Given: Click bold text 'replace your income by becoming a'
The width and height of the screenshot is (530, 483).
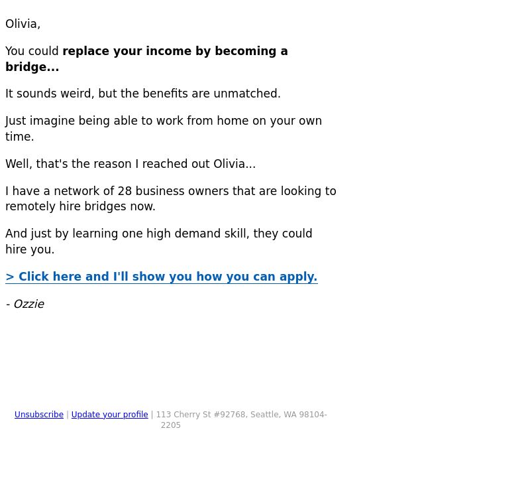Looking at the screenshot, I should (175, 51).
